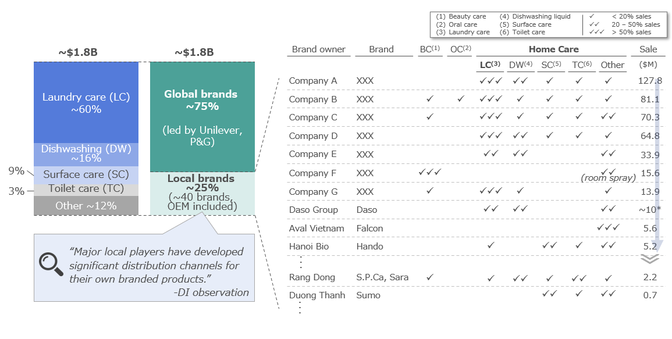Click the 'S.P.Ca, Sara' brand entry
The image size is (672, 339).
[x=382, y=277]
